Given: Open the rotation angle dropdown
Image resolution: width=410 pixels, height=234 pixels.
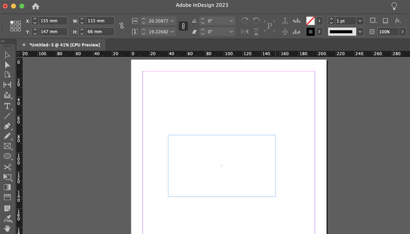Looking at the screenshot, I should (x=231, y=20).
